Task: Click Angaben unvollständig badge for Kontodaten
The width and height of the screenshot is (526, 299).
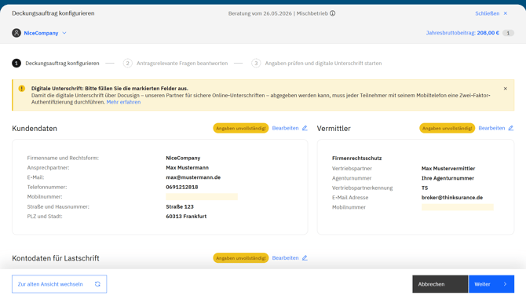Action: [241, 257]
